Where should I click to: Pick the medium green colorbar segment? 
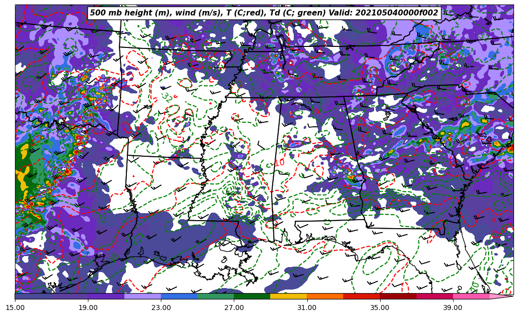(215, 296)
